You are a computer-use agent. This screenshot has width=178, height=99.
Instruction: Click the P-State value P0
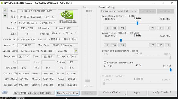coord(72,62)
